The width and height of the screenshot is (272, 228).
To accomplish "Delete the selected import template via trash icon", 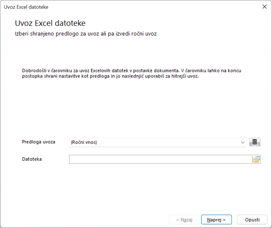I will (255, 142).
